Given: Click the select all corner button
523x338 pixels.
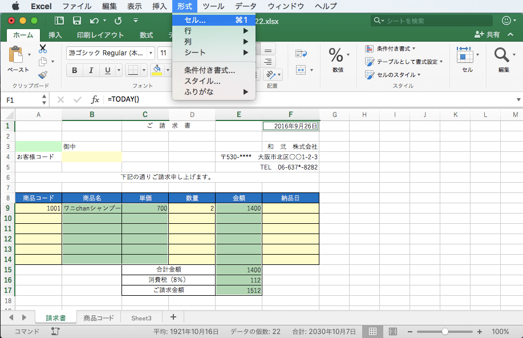Looking at the screenshot, I should click(7, 115).
